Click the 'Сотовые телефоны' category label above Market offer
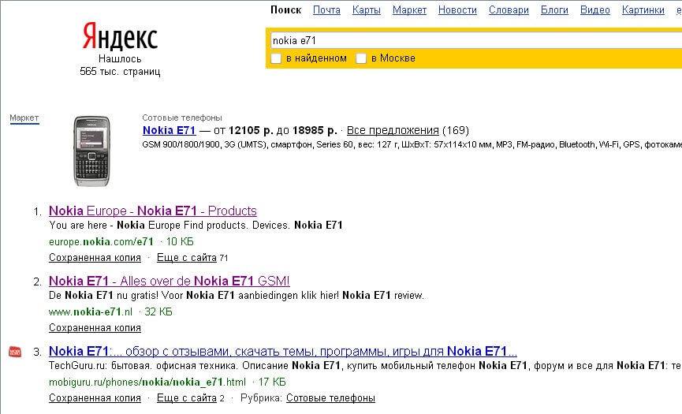This screenshot has height=414, width=682. coord(182,117)
